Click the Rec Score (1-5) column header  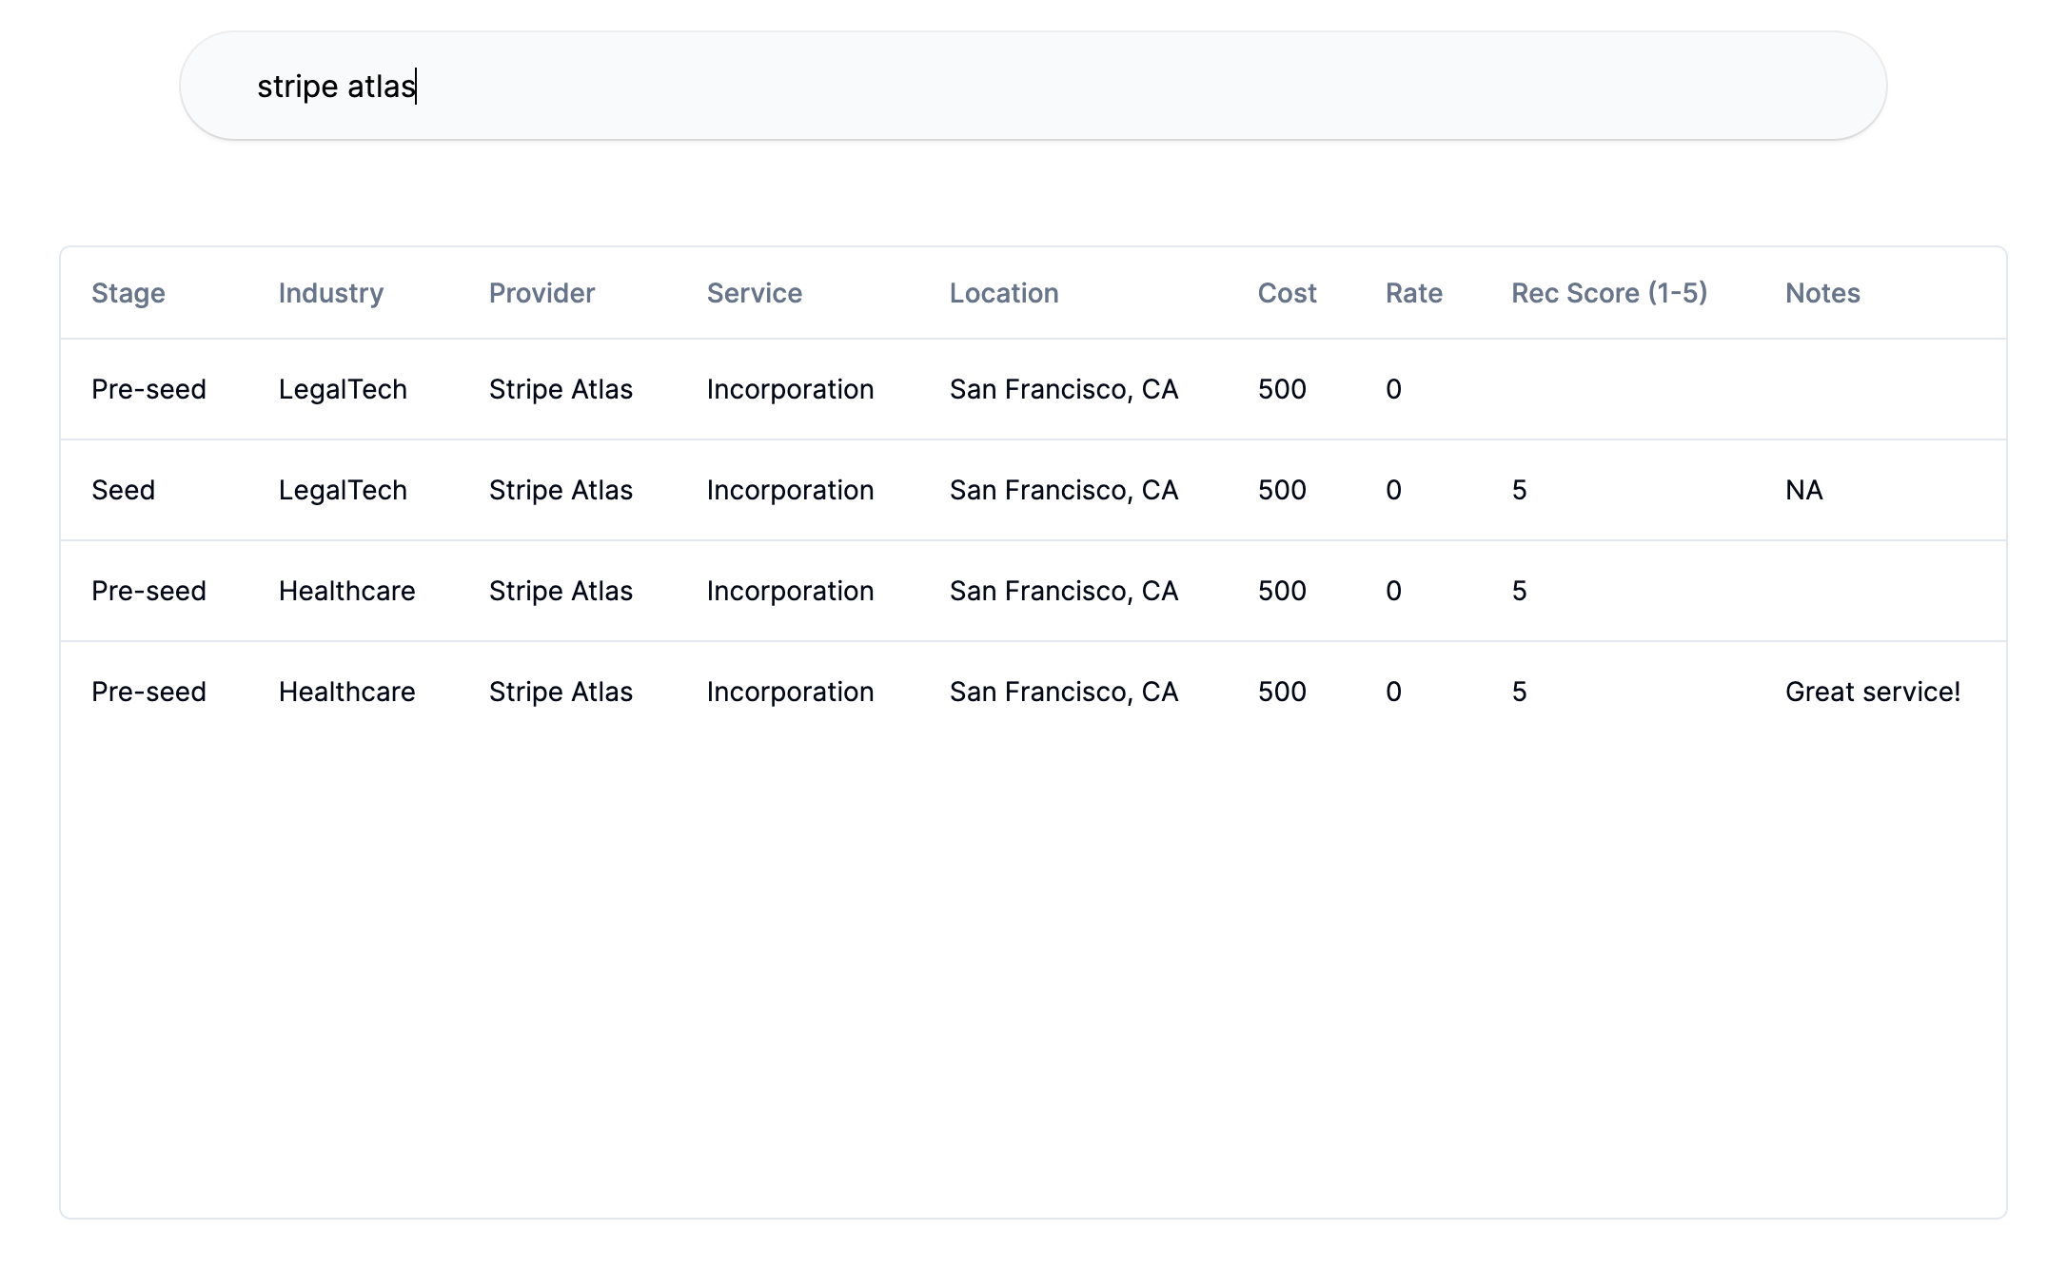[x=1609, y=293]
